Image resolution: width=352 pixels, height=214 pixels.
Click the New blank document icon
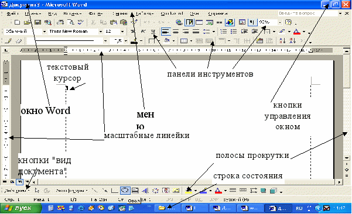click(17, 22)
